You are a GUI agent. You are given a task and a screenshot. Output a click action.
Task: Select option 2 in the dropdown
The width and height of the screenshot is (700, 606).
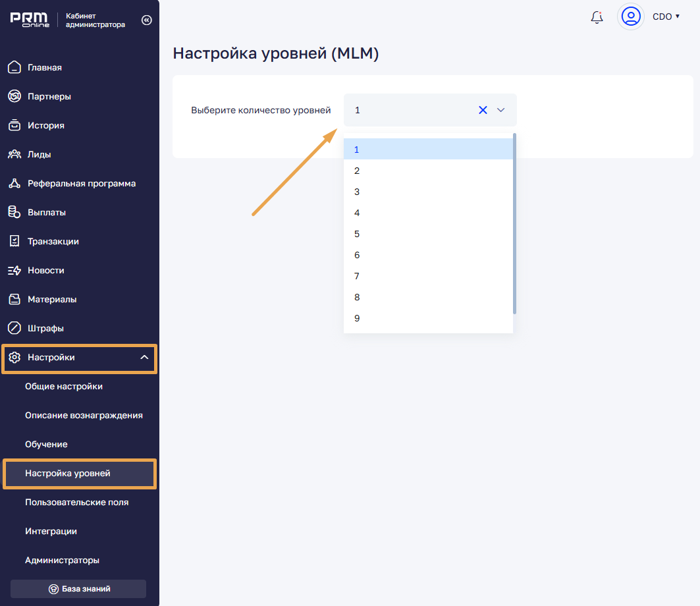tap(357, 171)
